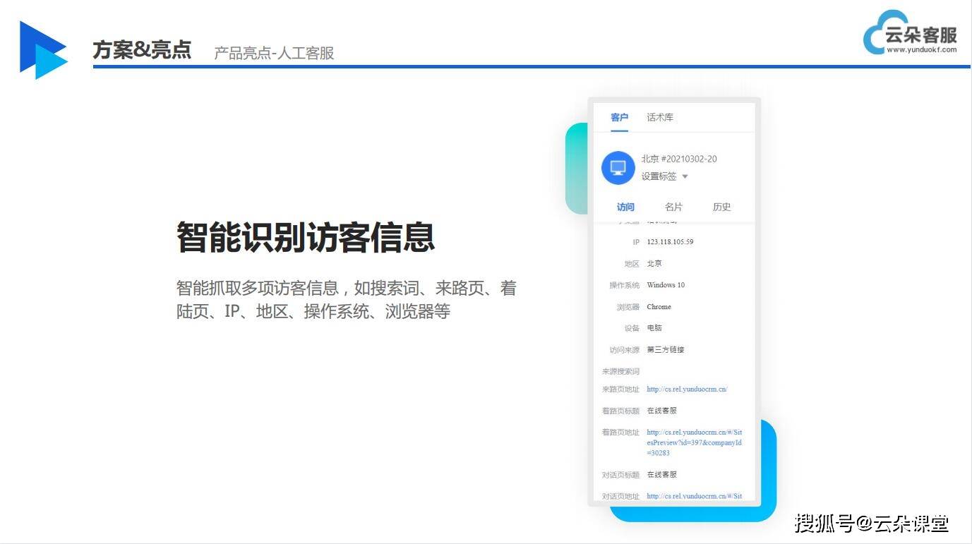Click the blue play triangle logo

42,48
